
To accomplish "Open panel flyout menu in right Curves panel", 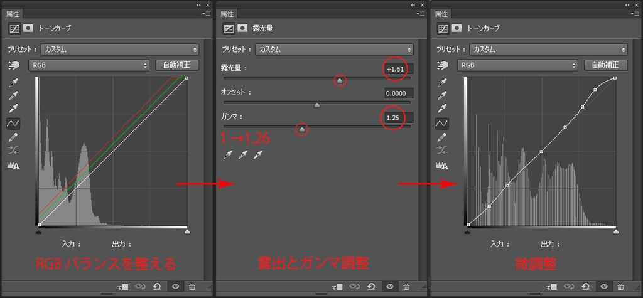I will click(635, 14).
